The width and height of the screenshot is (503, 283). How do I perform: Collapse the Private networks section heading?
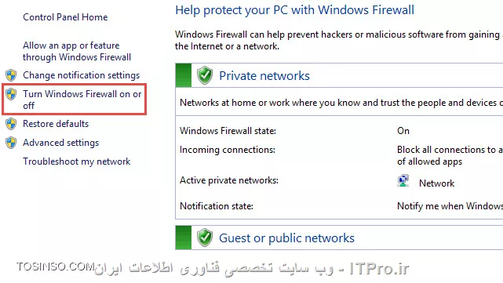pos(264,76)
